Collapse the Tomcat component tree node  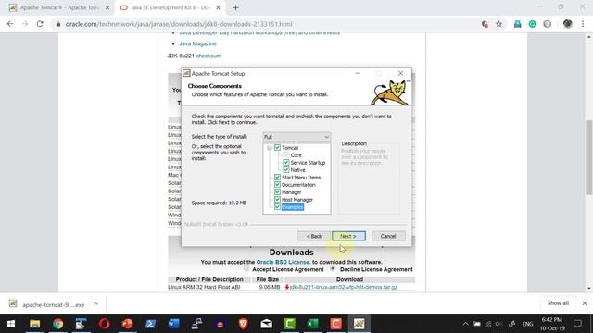[270, 148]
